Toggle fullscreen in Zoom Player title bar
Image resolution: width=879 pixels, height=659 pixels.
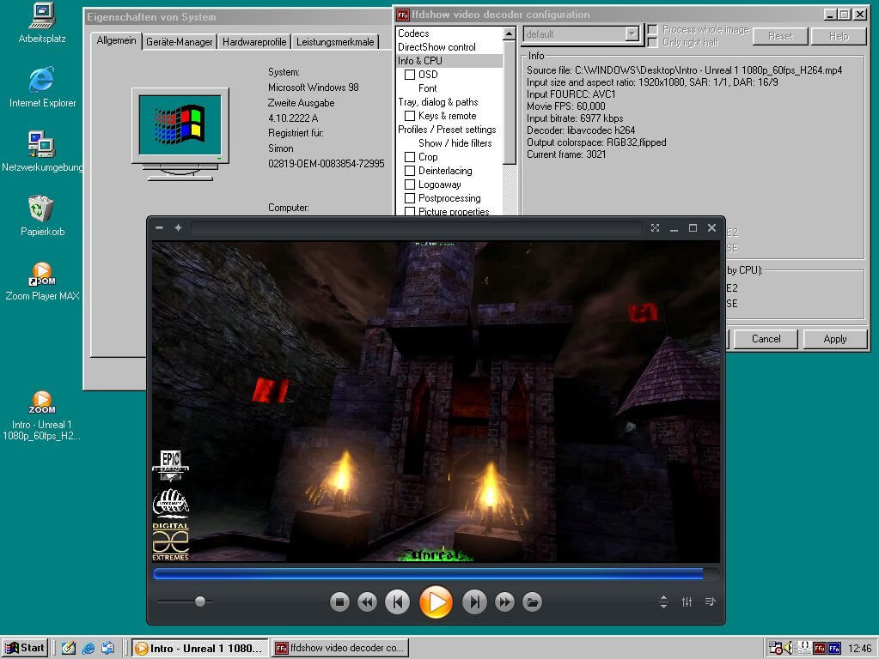point(655,228)
